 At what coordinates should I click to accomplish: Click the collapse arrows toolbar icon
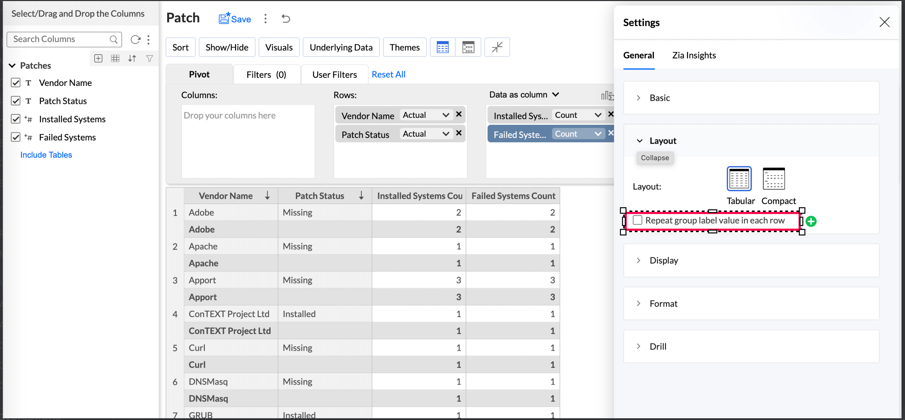click(496, 47)
